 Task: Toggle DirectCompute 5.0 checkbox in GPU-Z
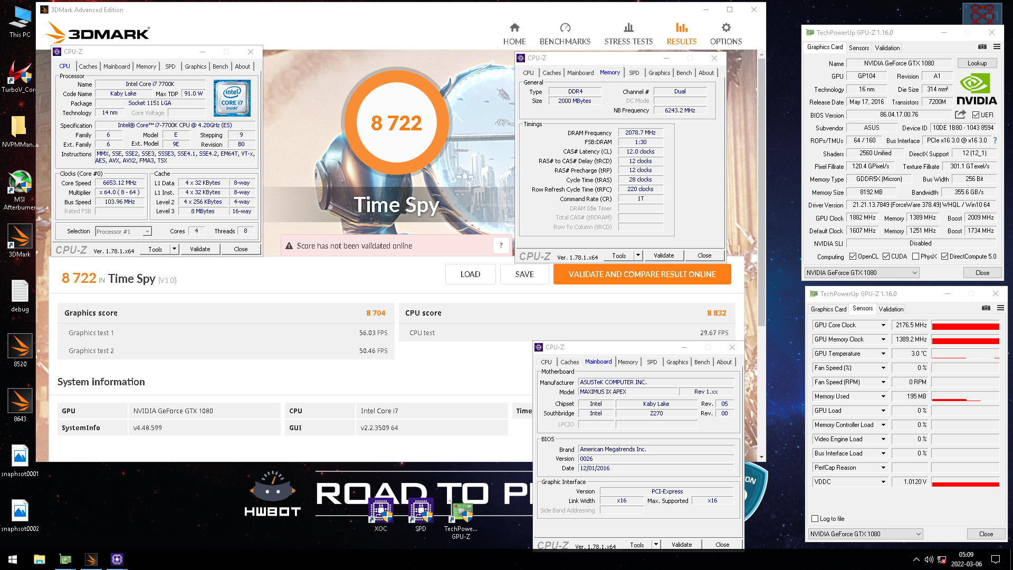point(944,256)
